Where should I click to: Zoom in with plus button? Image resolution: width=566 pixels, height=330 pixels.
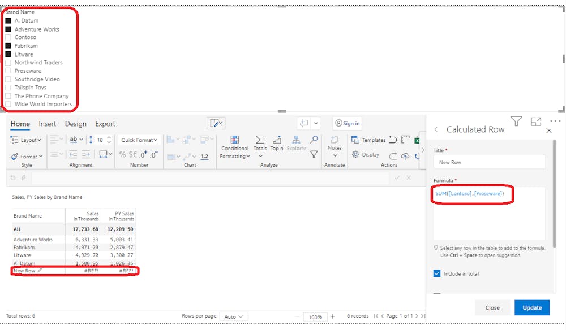[332, 316]
